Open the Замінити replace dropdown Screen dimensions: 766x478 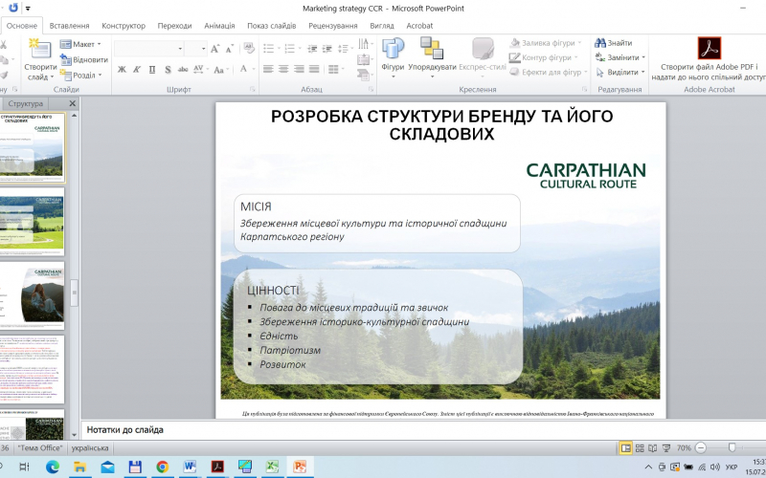click(620, 57)
